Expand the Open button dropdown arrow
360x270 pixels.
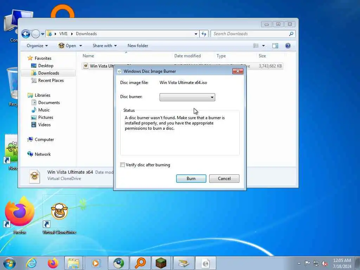click(x=81, y=46)
